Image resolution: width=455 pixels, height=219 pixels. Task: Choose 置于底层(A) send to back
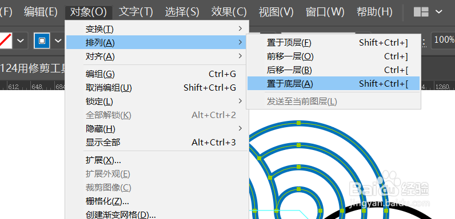[333, 84]
